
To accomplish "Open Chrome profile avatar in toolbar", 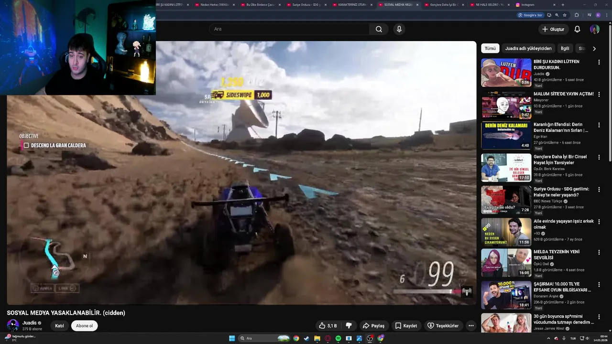I will click(598, 15).
